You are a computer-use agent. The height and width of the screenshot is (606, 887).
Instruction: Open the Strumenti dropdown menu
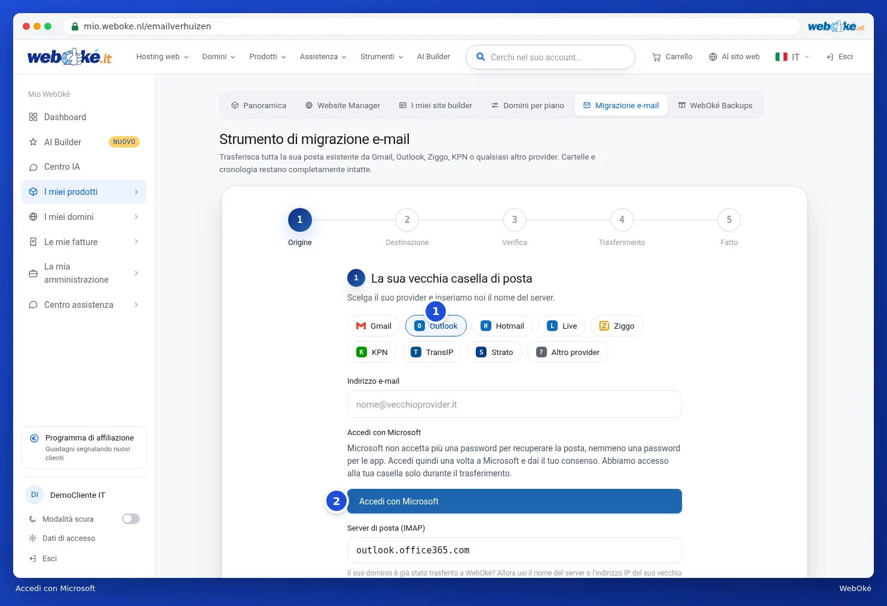382,57
